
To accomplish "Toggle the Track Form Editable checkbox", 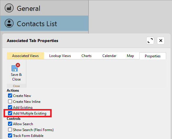I will (10, 135).
